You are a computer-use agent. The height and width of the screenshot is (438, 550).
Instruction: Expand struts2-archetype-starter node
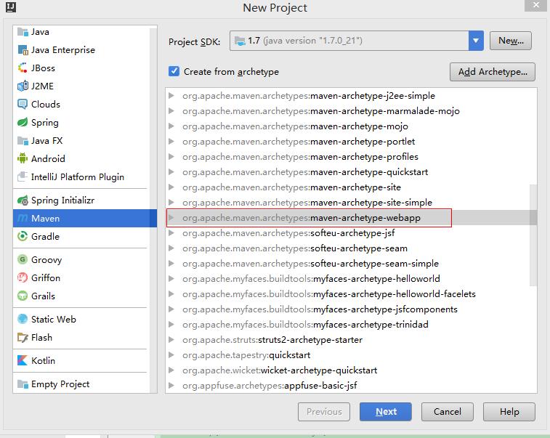(171, 340)
